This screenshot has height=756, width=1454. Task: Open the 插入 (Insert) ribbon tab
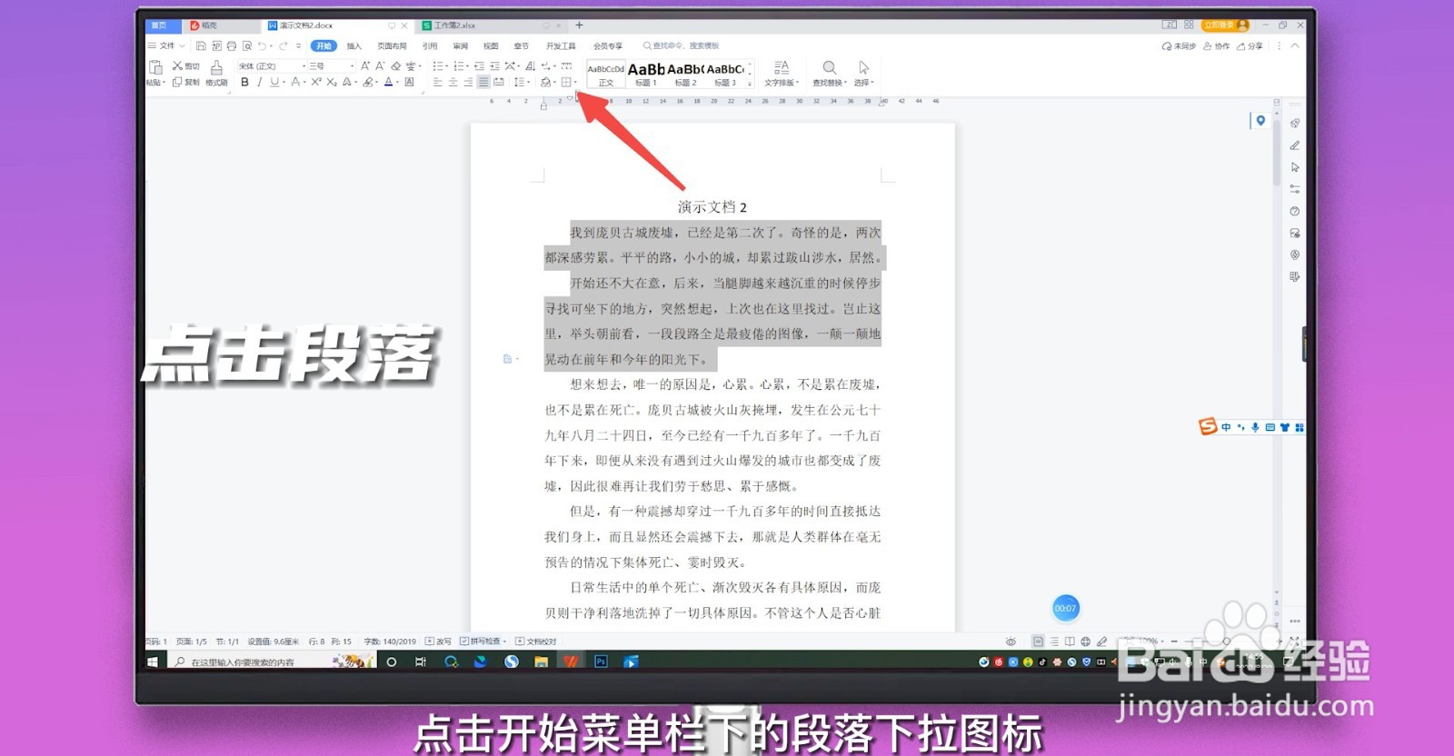click(354, 45)
